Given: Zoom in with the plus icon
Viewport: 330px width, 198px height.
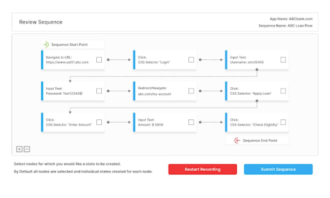Looking at the screenshot, I should click(x=19, y=149).
